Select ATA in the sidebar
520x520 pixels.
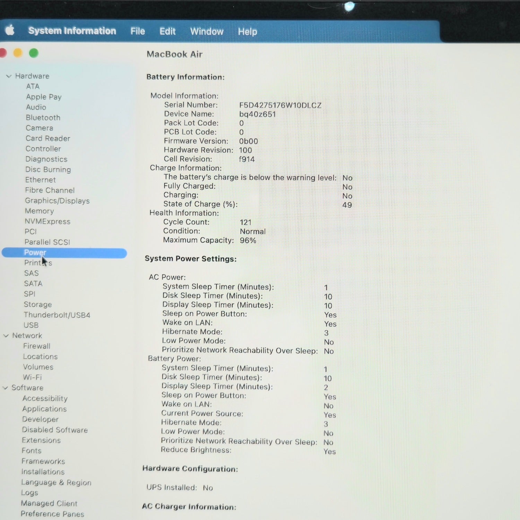pos(33,86)
